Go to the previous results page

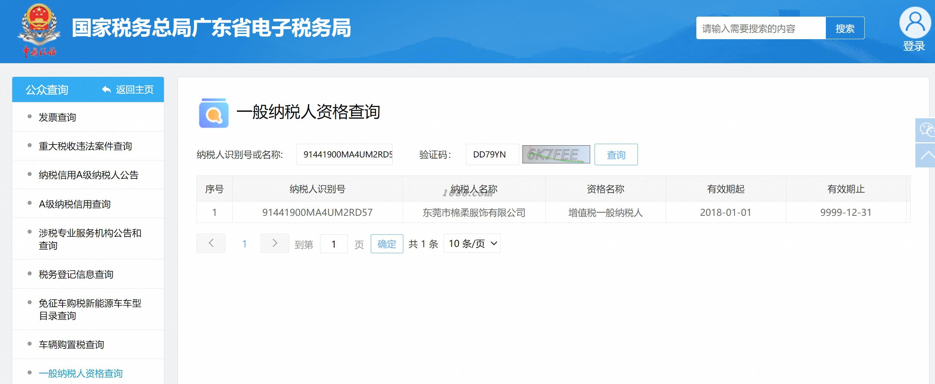pos(211,243)
